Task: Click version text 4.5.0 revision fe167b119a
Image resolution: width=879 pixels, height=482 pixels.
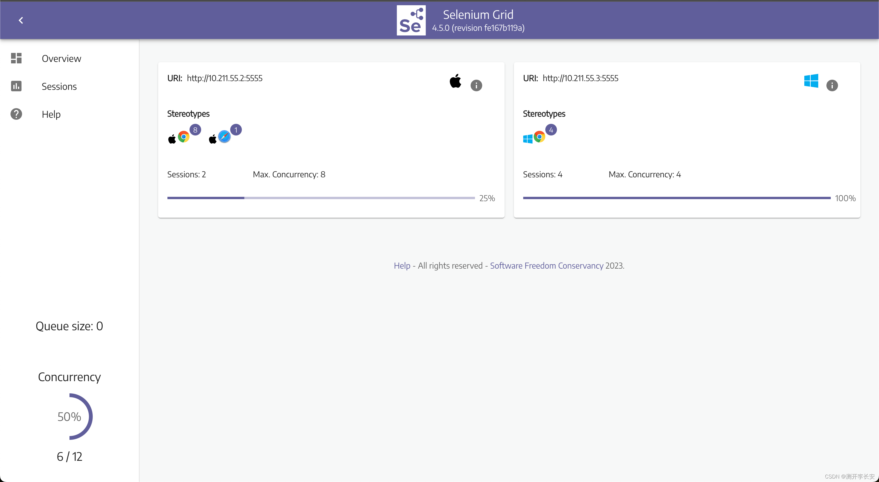Action: 478,28
